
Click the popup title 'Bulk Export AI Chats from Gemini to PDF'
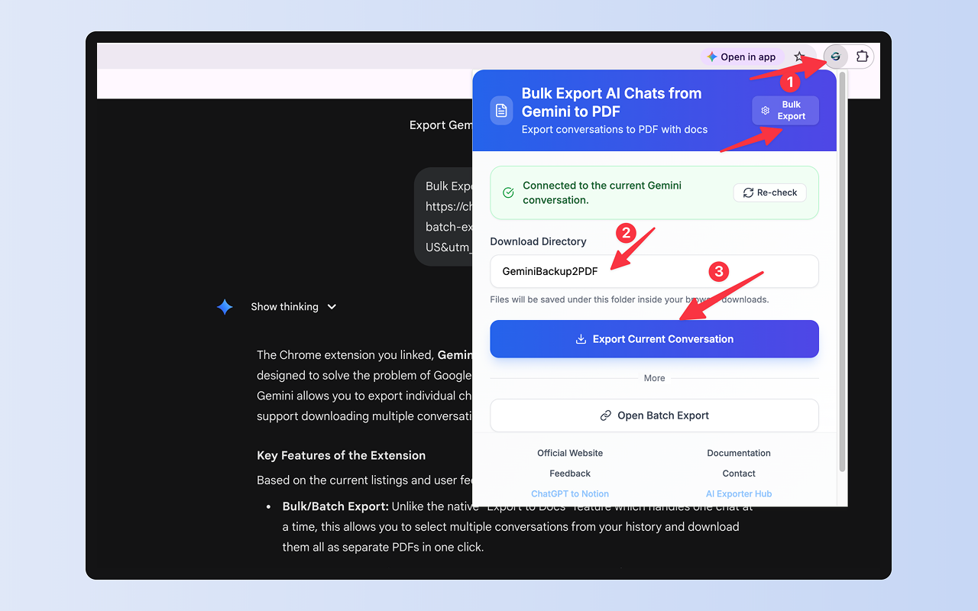611,102
